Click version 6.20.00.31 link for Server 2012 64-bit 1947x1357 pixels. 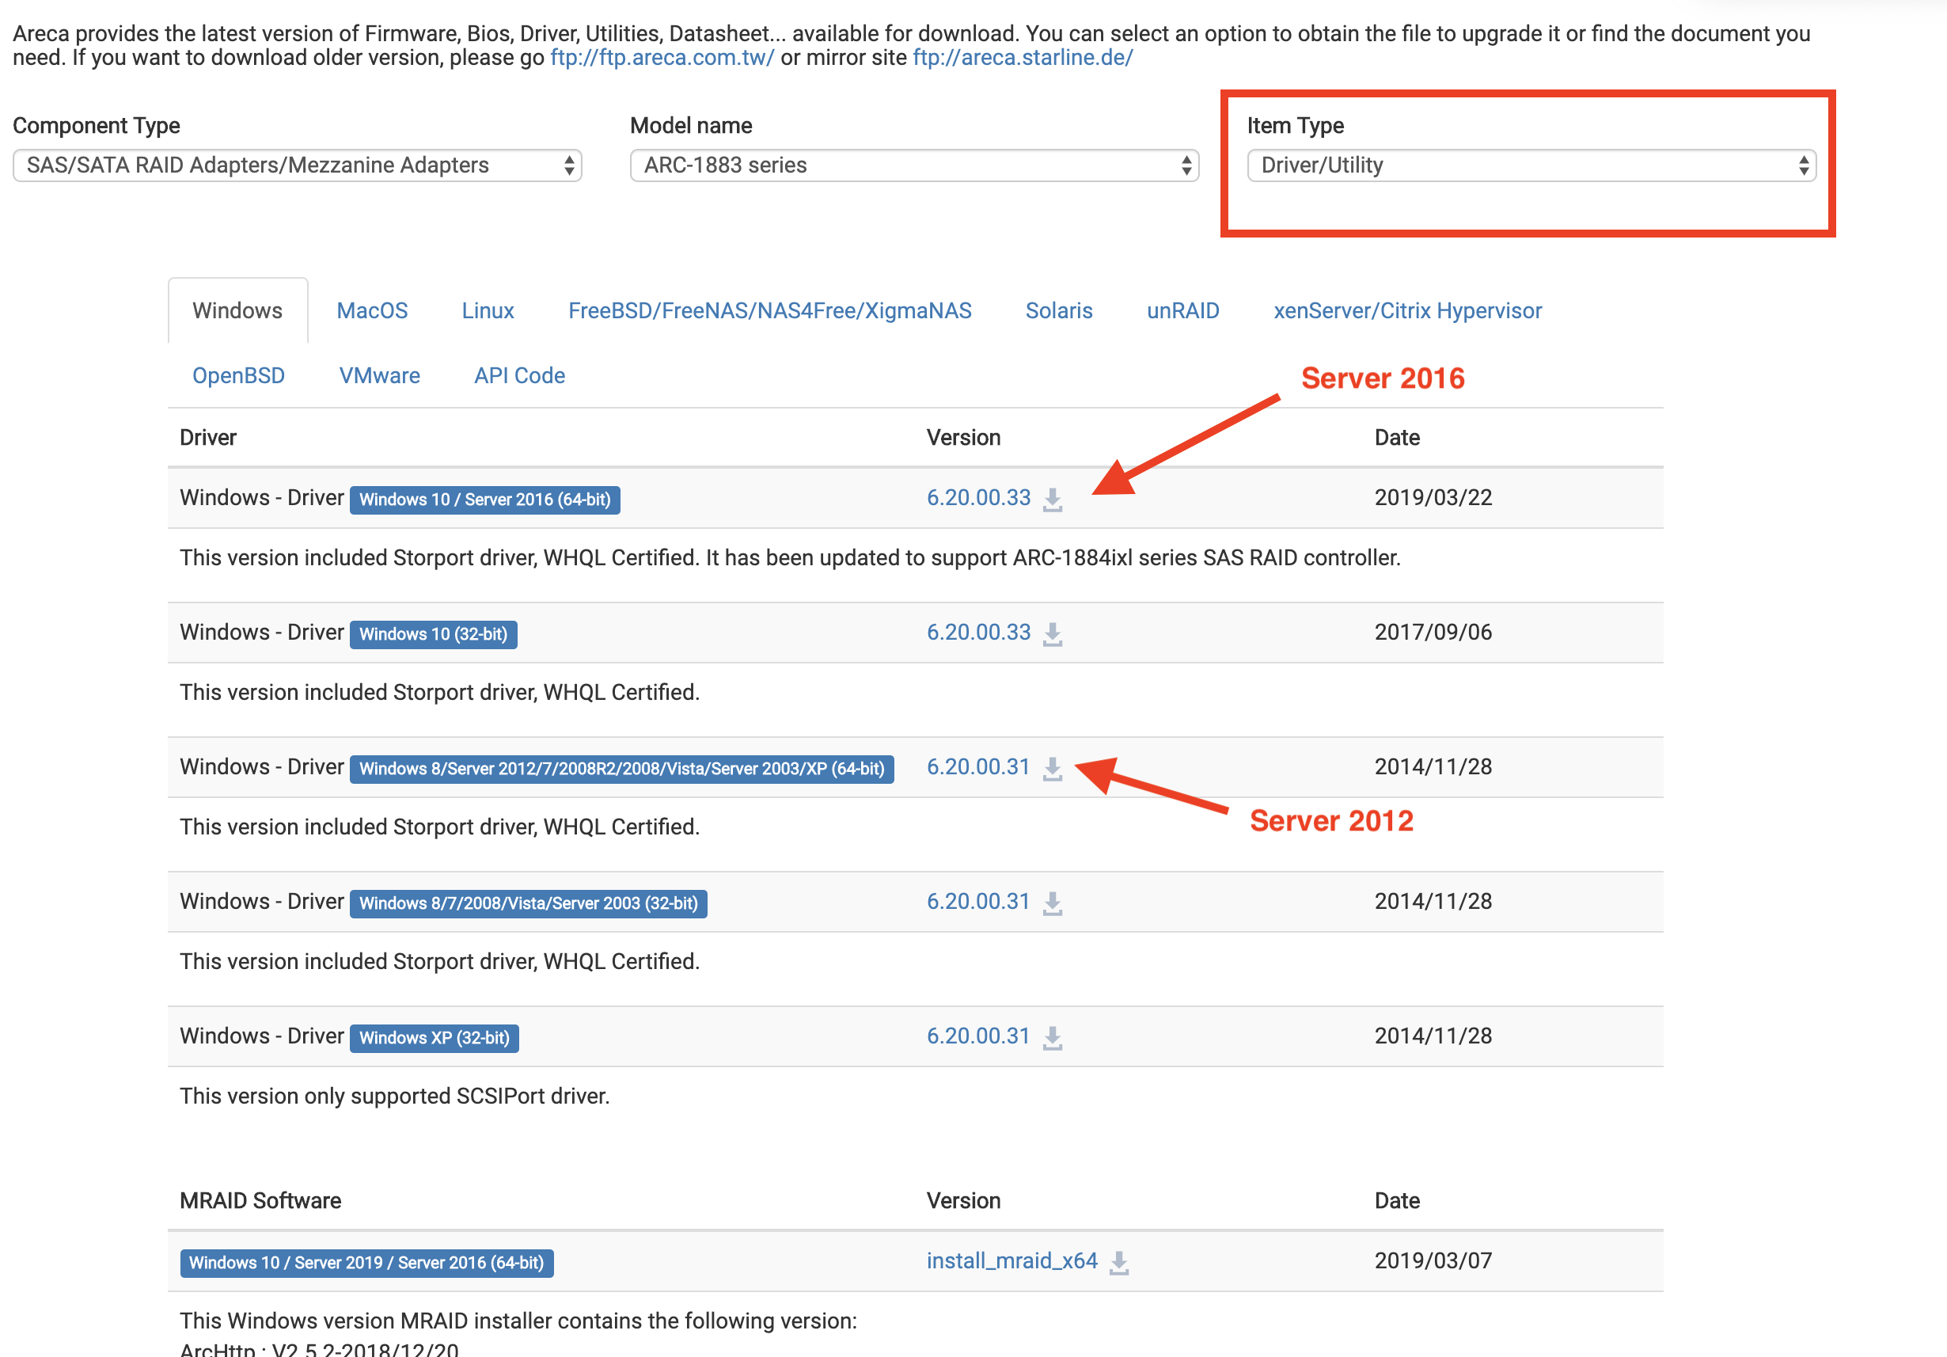click(x=977, y=766)
